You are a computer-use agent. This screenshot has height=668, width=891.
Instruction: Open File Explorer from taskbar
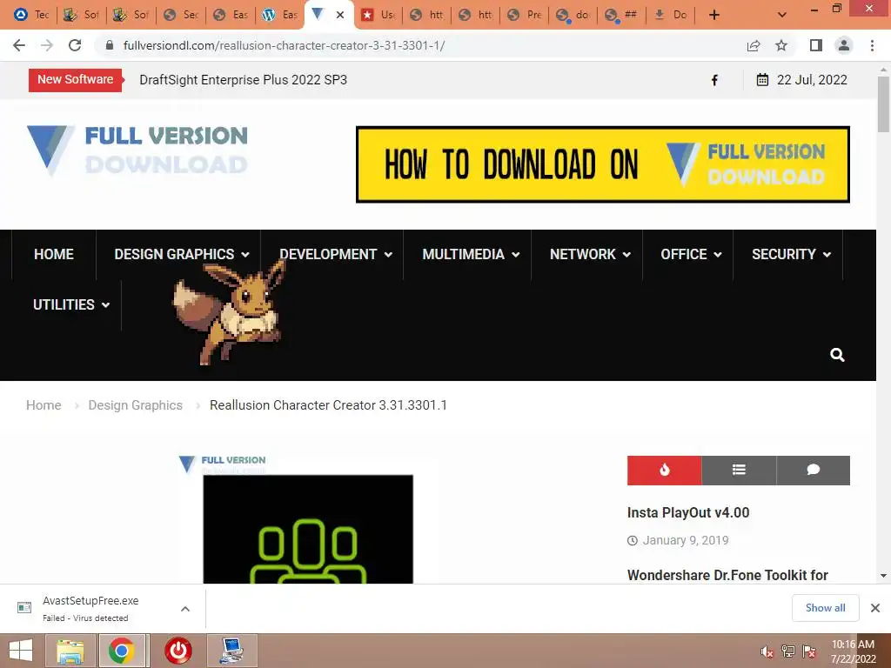click(70, 651)
